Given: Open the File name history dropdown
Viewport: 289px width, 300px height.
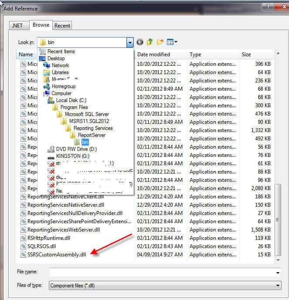Looking at the screenshot, I should [278, 273].
